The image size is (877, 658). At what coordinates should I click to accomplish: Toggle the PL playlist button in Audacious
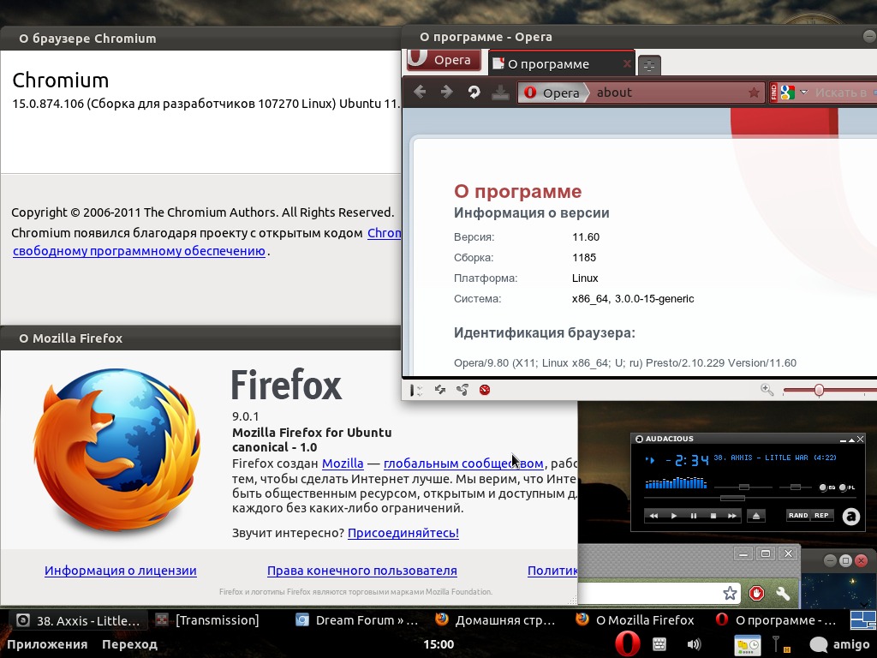tap(847, 488)
